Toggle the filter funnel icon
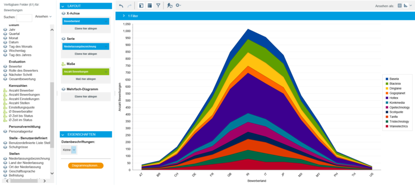 coord(158,5)
